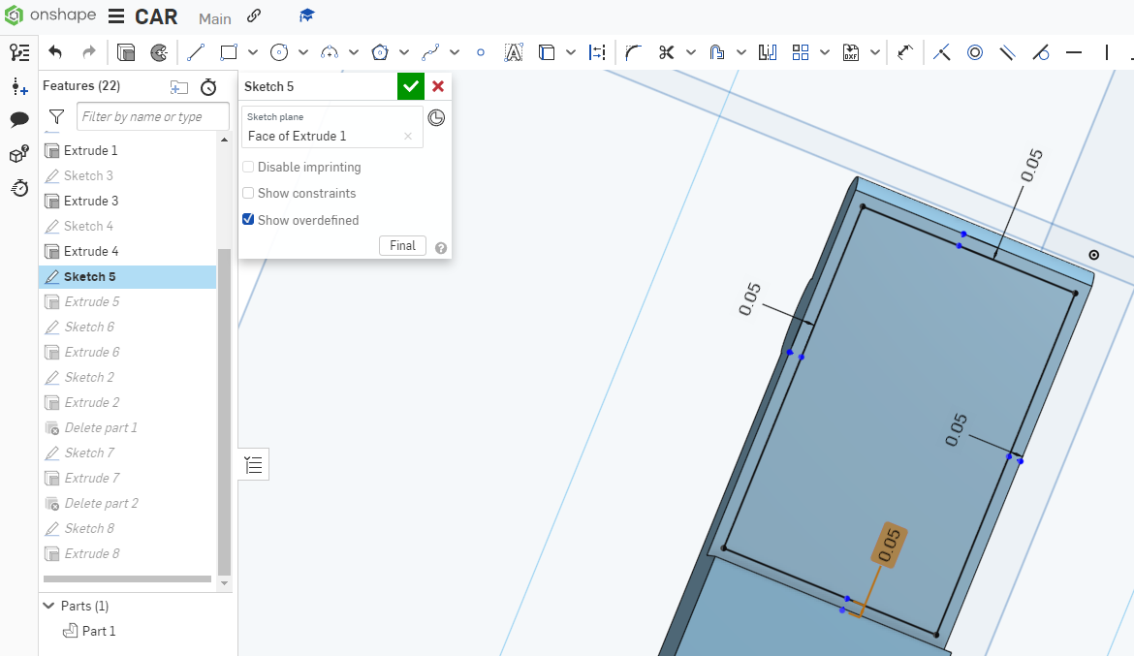Click the Final button
This screenshot has height=656, width=1134.
(x=403, y=246)
